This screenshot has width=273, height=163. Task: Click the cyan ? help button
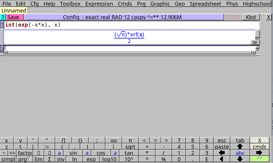coord(3,17)
